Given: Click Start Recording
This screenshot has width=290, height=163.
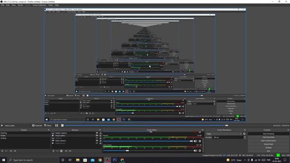Looking at the screenshot, I should pyautogui.click(x=268, y=137).
